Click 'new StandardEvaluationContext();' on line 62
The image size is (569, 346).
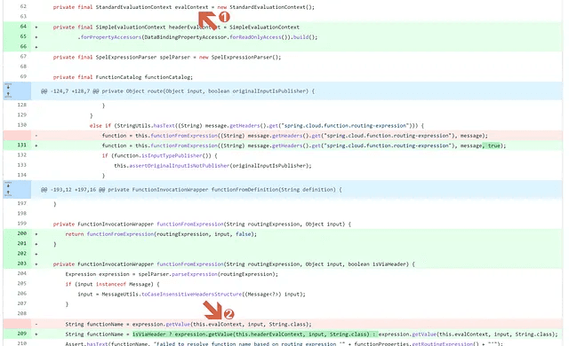[266, 7]
